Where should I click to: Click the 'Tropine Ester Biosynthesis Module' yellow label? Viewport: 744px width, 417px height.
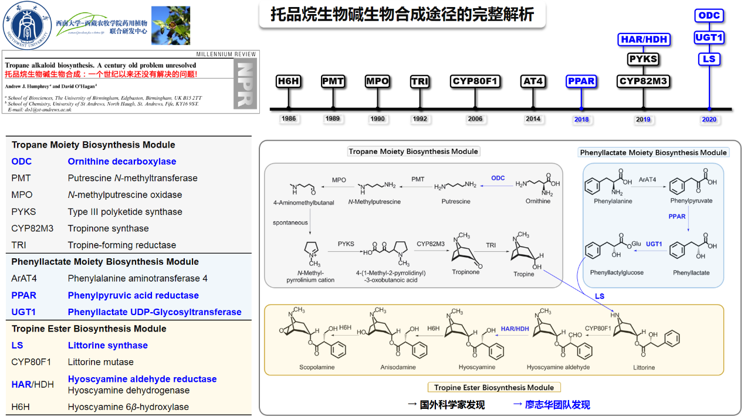click(x=494, y=387)
